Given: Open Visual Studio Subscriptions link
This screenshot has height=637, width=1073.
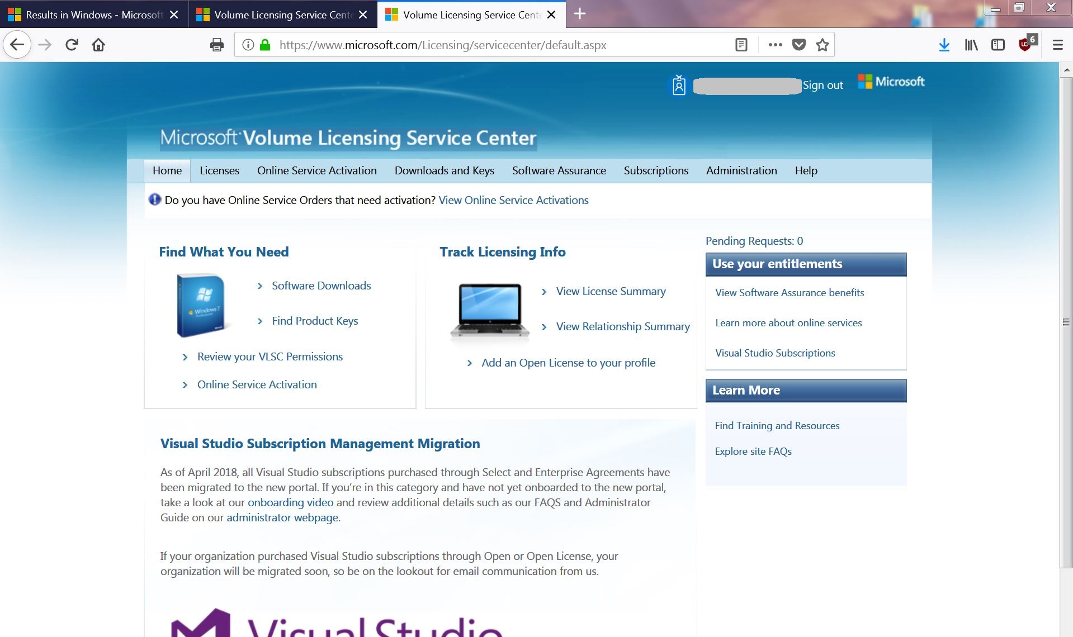Looking at the screenshot, I should coord(775,353).
